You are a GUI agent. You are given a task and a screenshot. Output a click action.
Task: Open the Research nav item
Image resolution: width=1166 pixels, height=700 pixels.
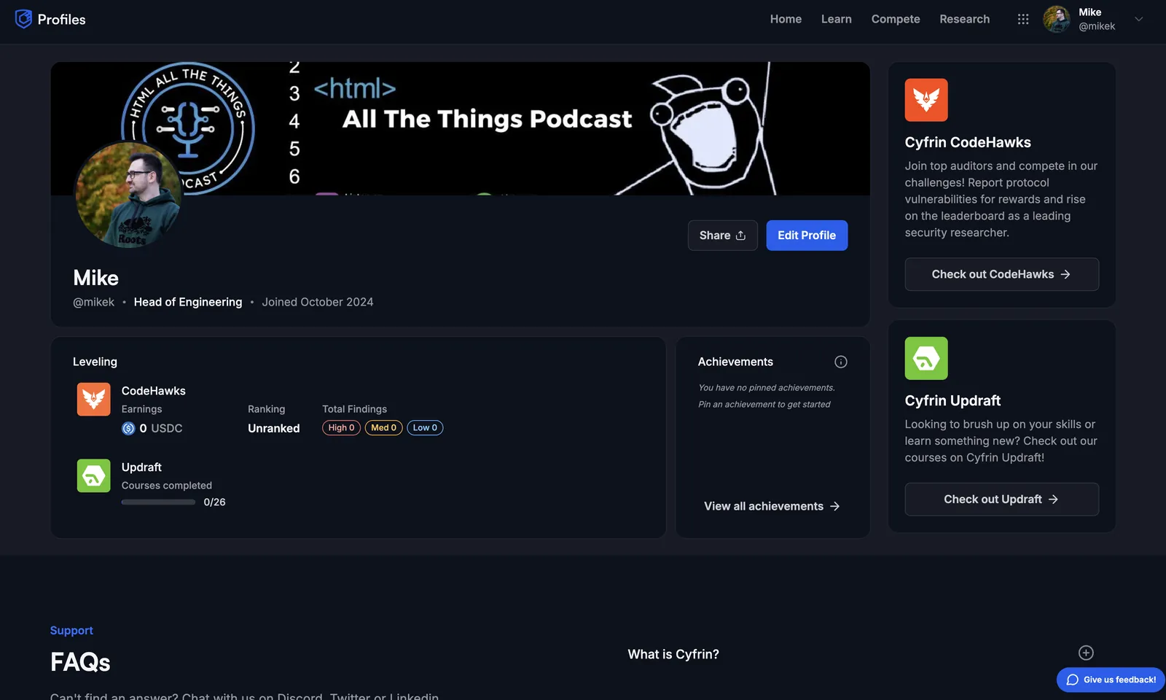point(964,19)
